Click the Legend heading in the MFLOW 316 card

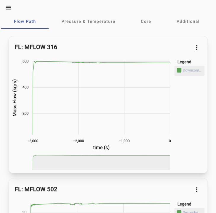[x=184, y=62]
